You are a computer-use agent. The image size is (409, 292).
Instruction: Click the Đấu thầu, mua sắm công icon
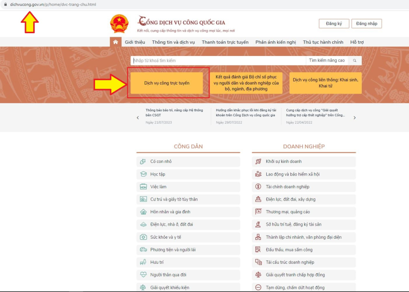[258, 249]
